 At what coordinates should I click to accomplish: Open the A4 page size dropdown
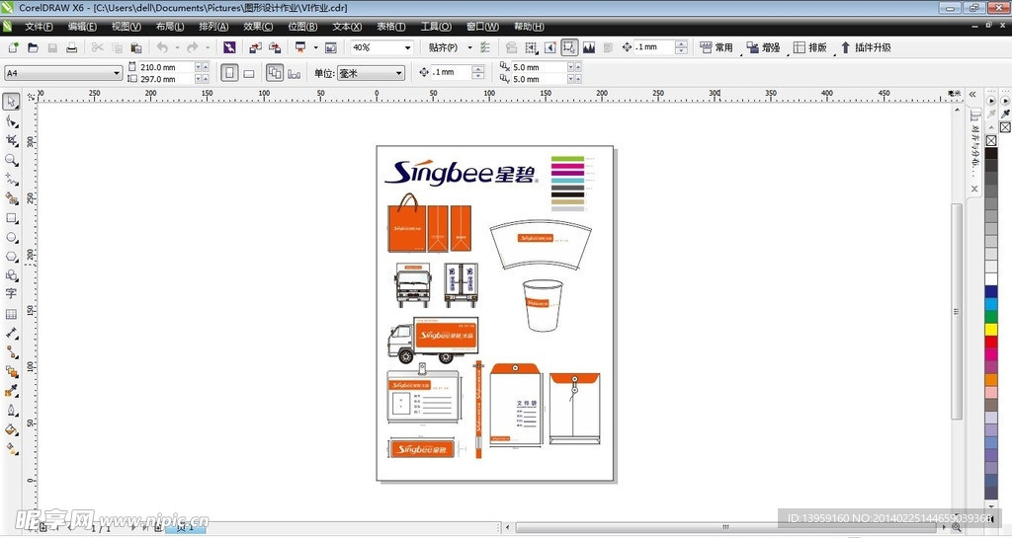117,73
